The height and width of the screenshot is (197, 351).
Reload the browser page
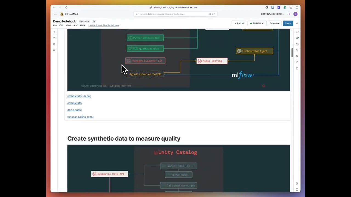pyautogui.click(x=66, y=7)
